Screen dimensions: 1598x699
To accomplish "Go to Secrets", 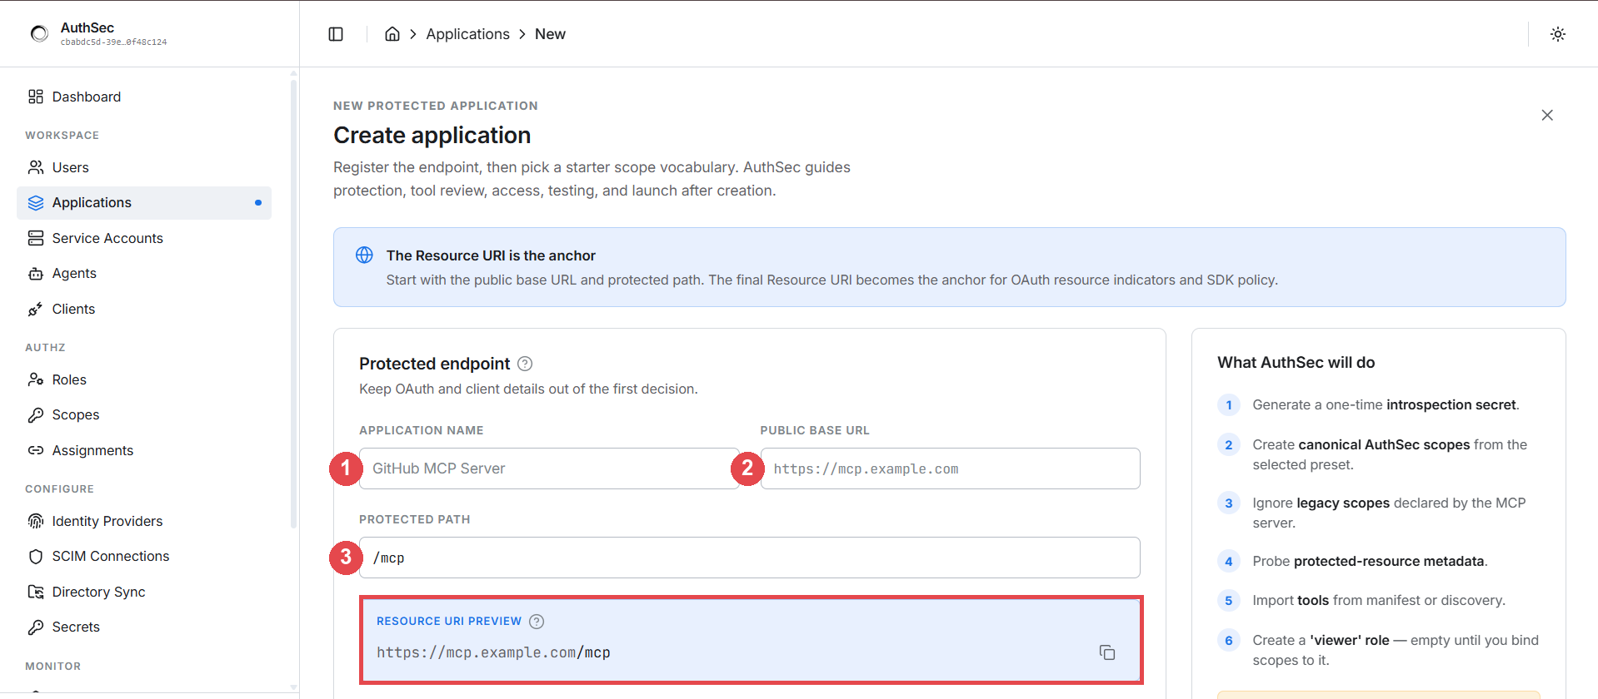I will pos(144,627).
